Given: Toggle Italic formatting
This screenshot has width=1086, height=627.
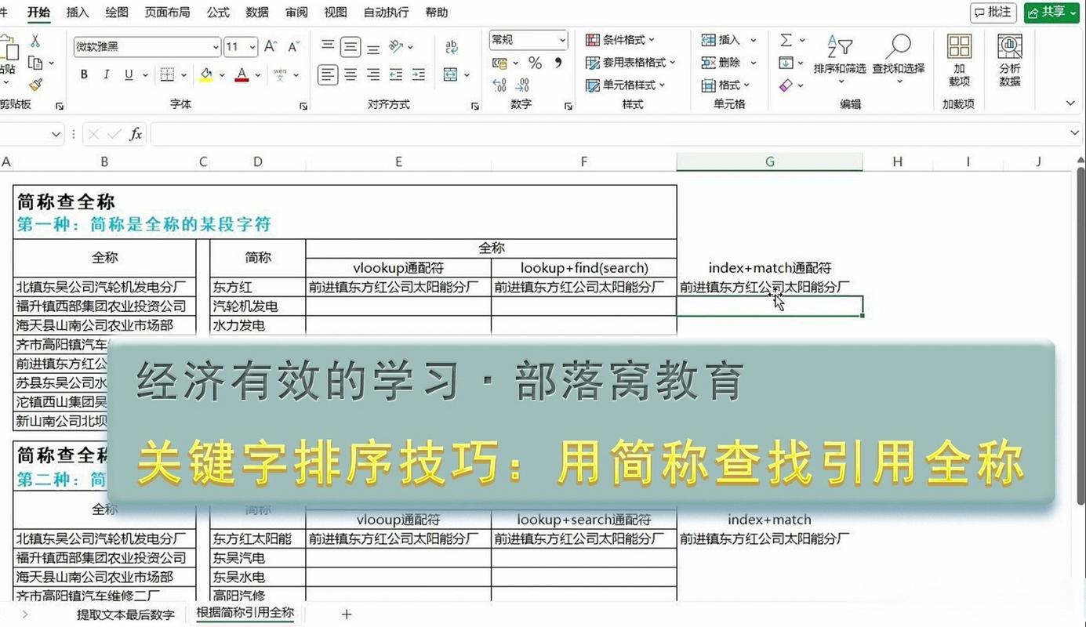Looking at the screenshot, I should 106,74.
